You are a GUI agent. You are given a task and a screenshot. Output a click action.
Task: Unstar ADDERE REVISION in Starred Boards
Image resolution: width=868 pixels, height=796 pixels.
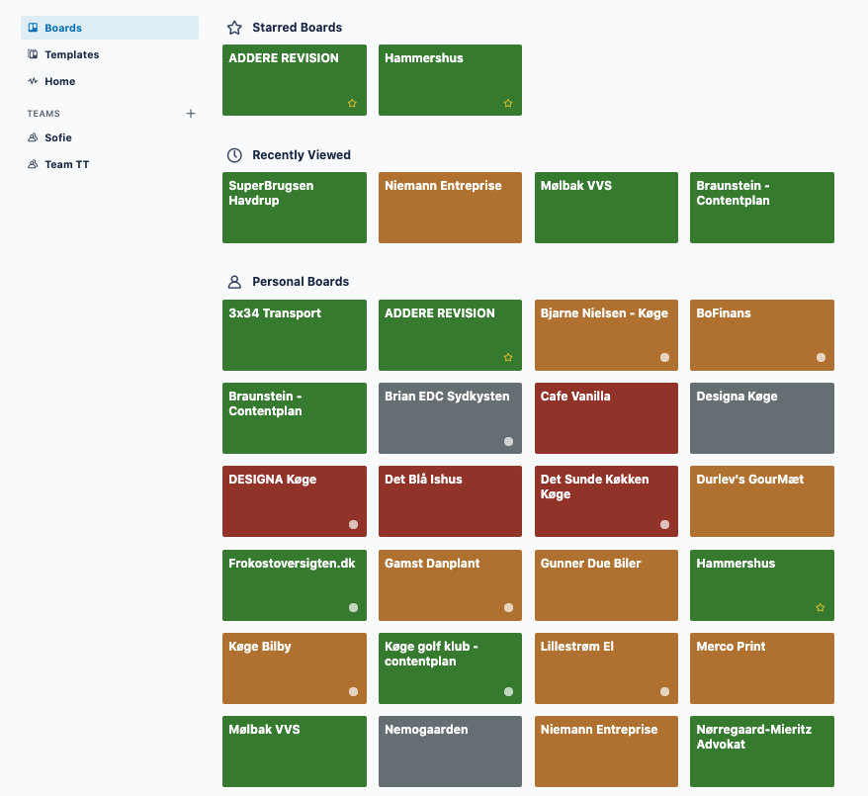(x=352, y=103)
